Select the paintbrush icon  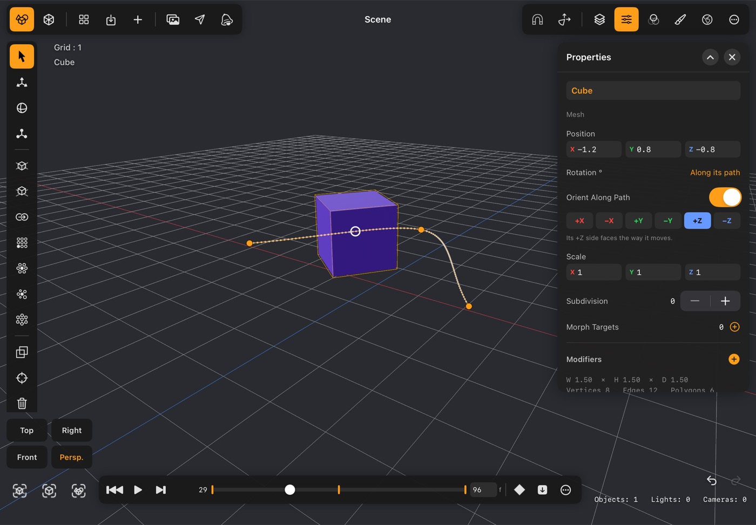click(680, 19)
